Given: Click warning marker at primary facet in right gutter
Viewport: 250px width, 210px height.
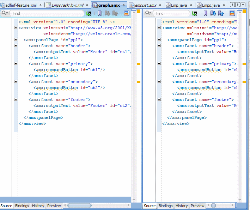Looking at the screenshot, I should pyautogui.click(x=244, y=64).
